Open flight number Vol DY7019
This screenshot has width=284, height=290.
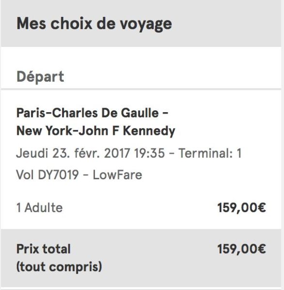point(47,175)
